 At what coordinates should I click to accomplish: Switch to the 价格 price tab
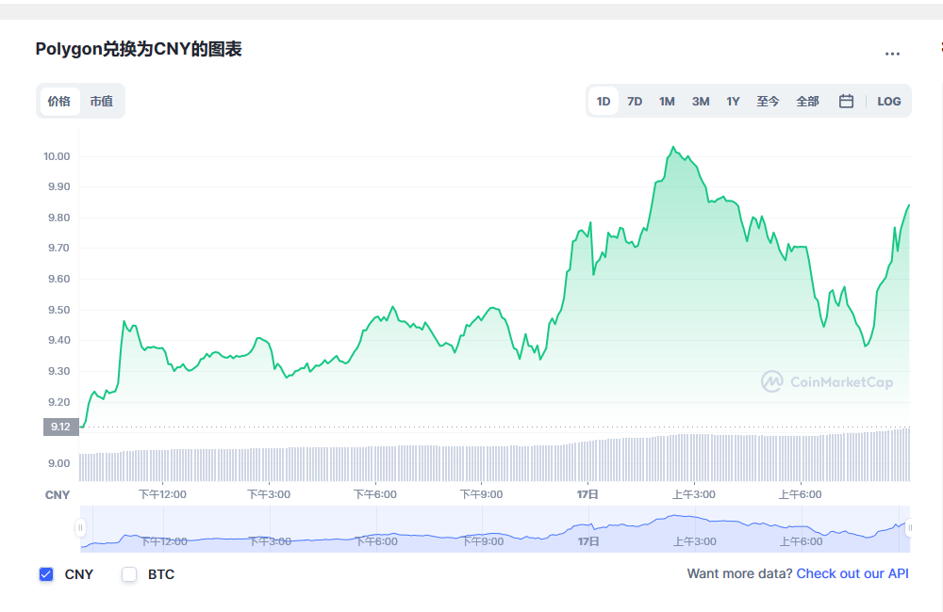[59, 101]
